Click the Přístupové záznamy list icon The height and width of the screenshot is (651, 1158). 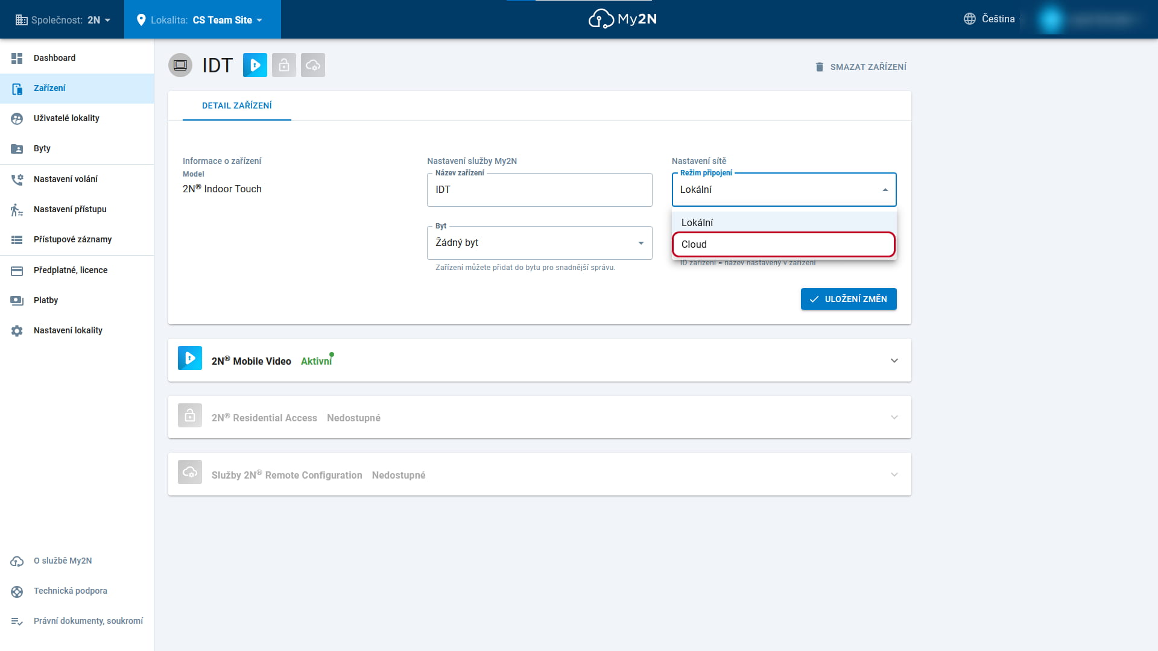coord(17,240)
